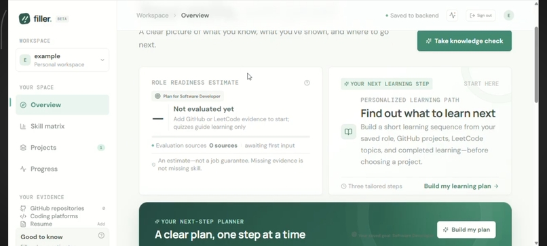The height and width of the screenshot is (246, 547).
Task: Click the page vertical scrollbar thumb
Action: [x=536, y=64]
